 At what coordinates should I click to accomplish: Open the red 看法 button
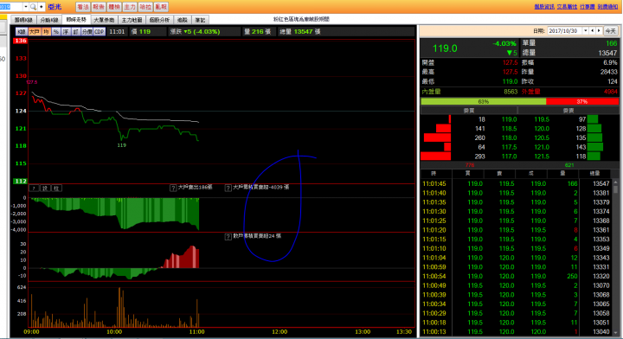click(83, 7)
